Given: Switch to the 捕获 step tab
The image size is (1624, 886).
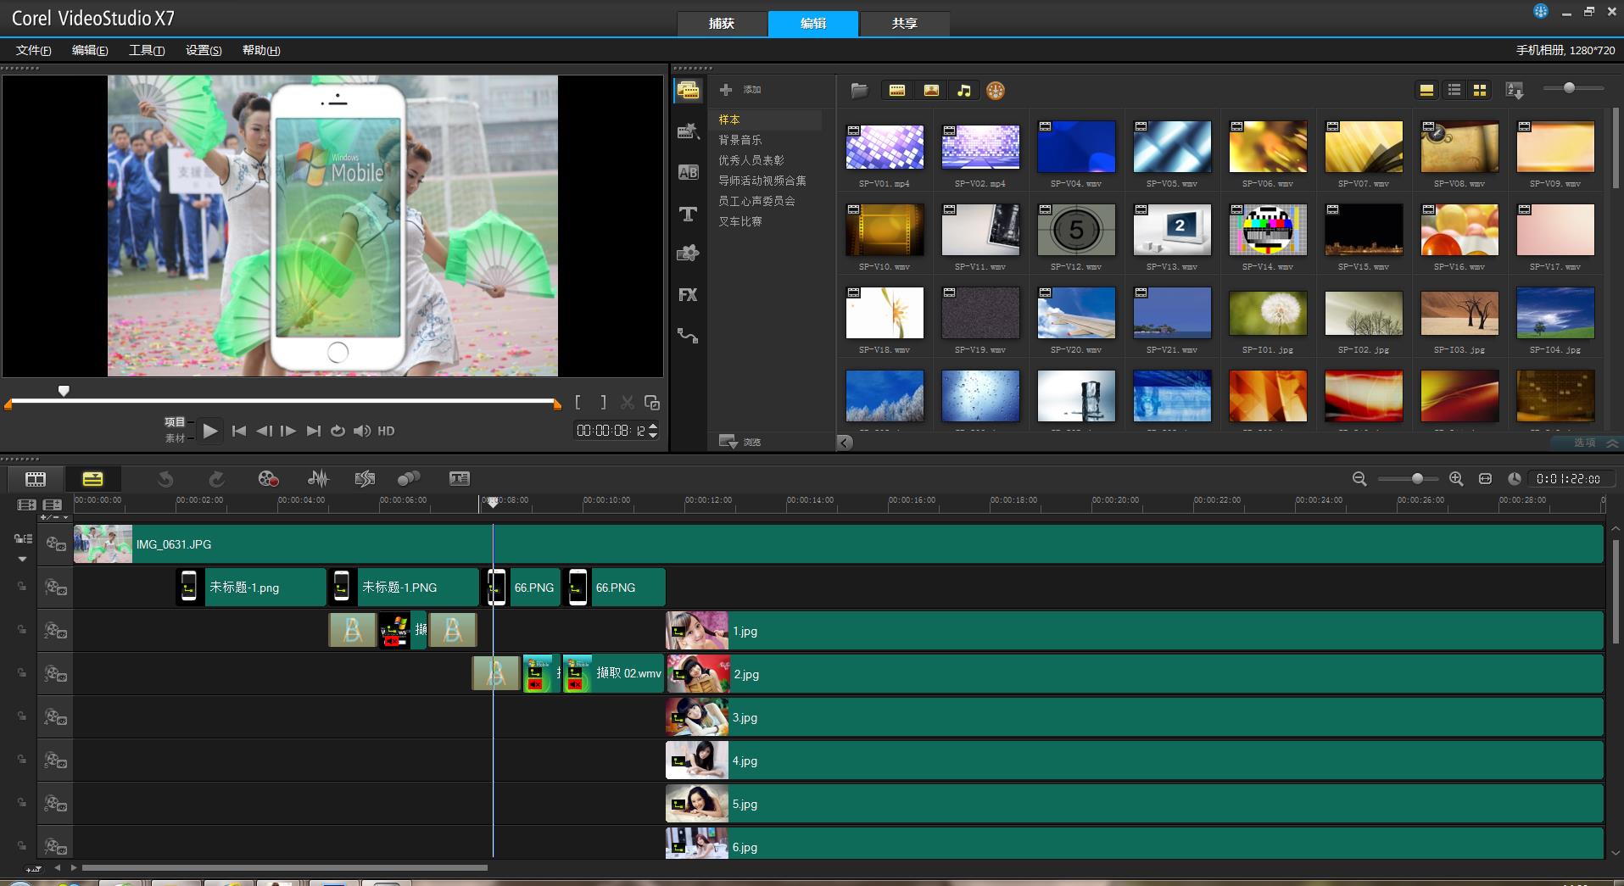Looking at the screenshot, I should (722, 24).
